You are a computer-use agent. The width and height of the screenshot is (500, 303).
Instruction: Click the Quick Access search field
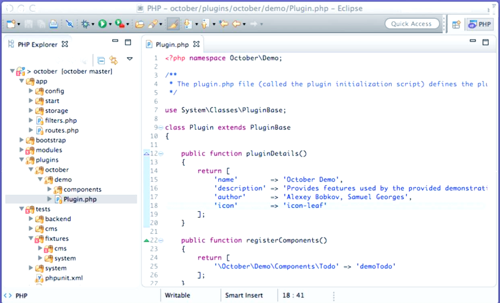[x=411, y=24]
